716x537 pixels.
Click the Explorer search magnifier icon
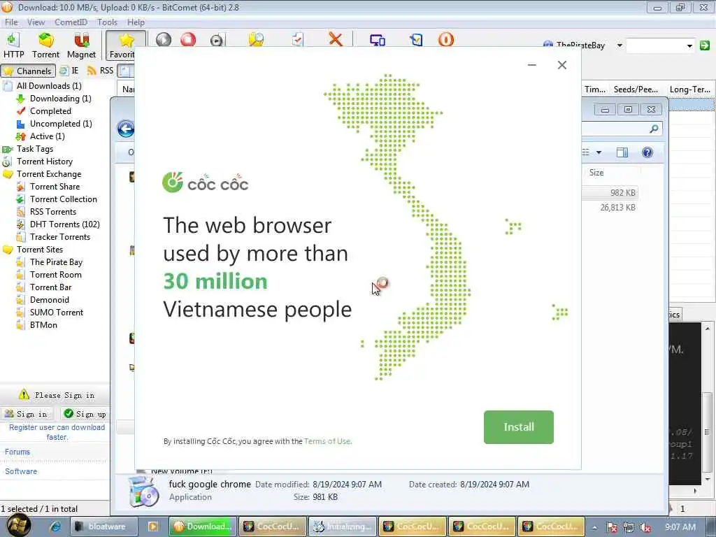click(654, 129)
